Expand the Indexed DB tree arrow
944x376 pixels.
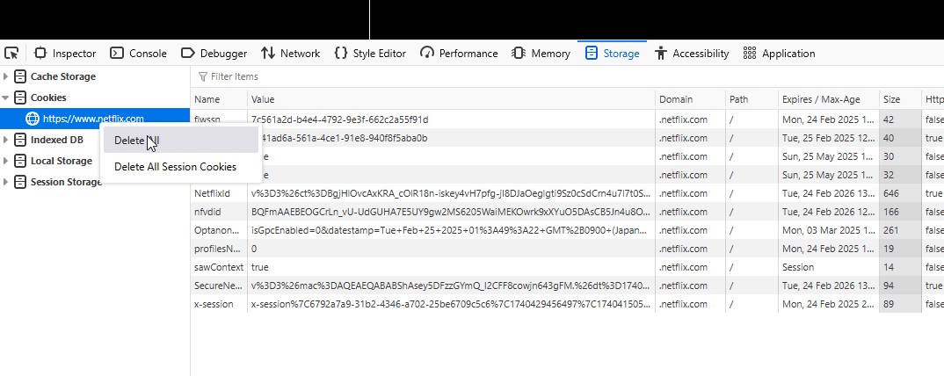click(x=5, y=140)
